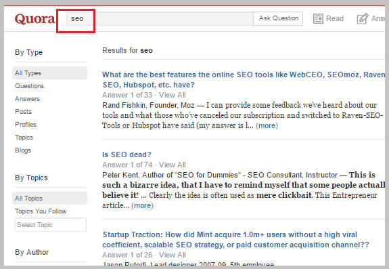Click the 'By Type' heading
Viewport: 389px width, 269px height.
point(29,52)
